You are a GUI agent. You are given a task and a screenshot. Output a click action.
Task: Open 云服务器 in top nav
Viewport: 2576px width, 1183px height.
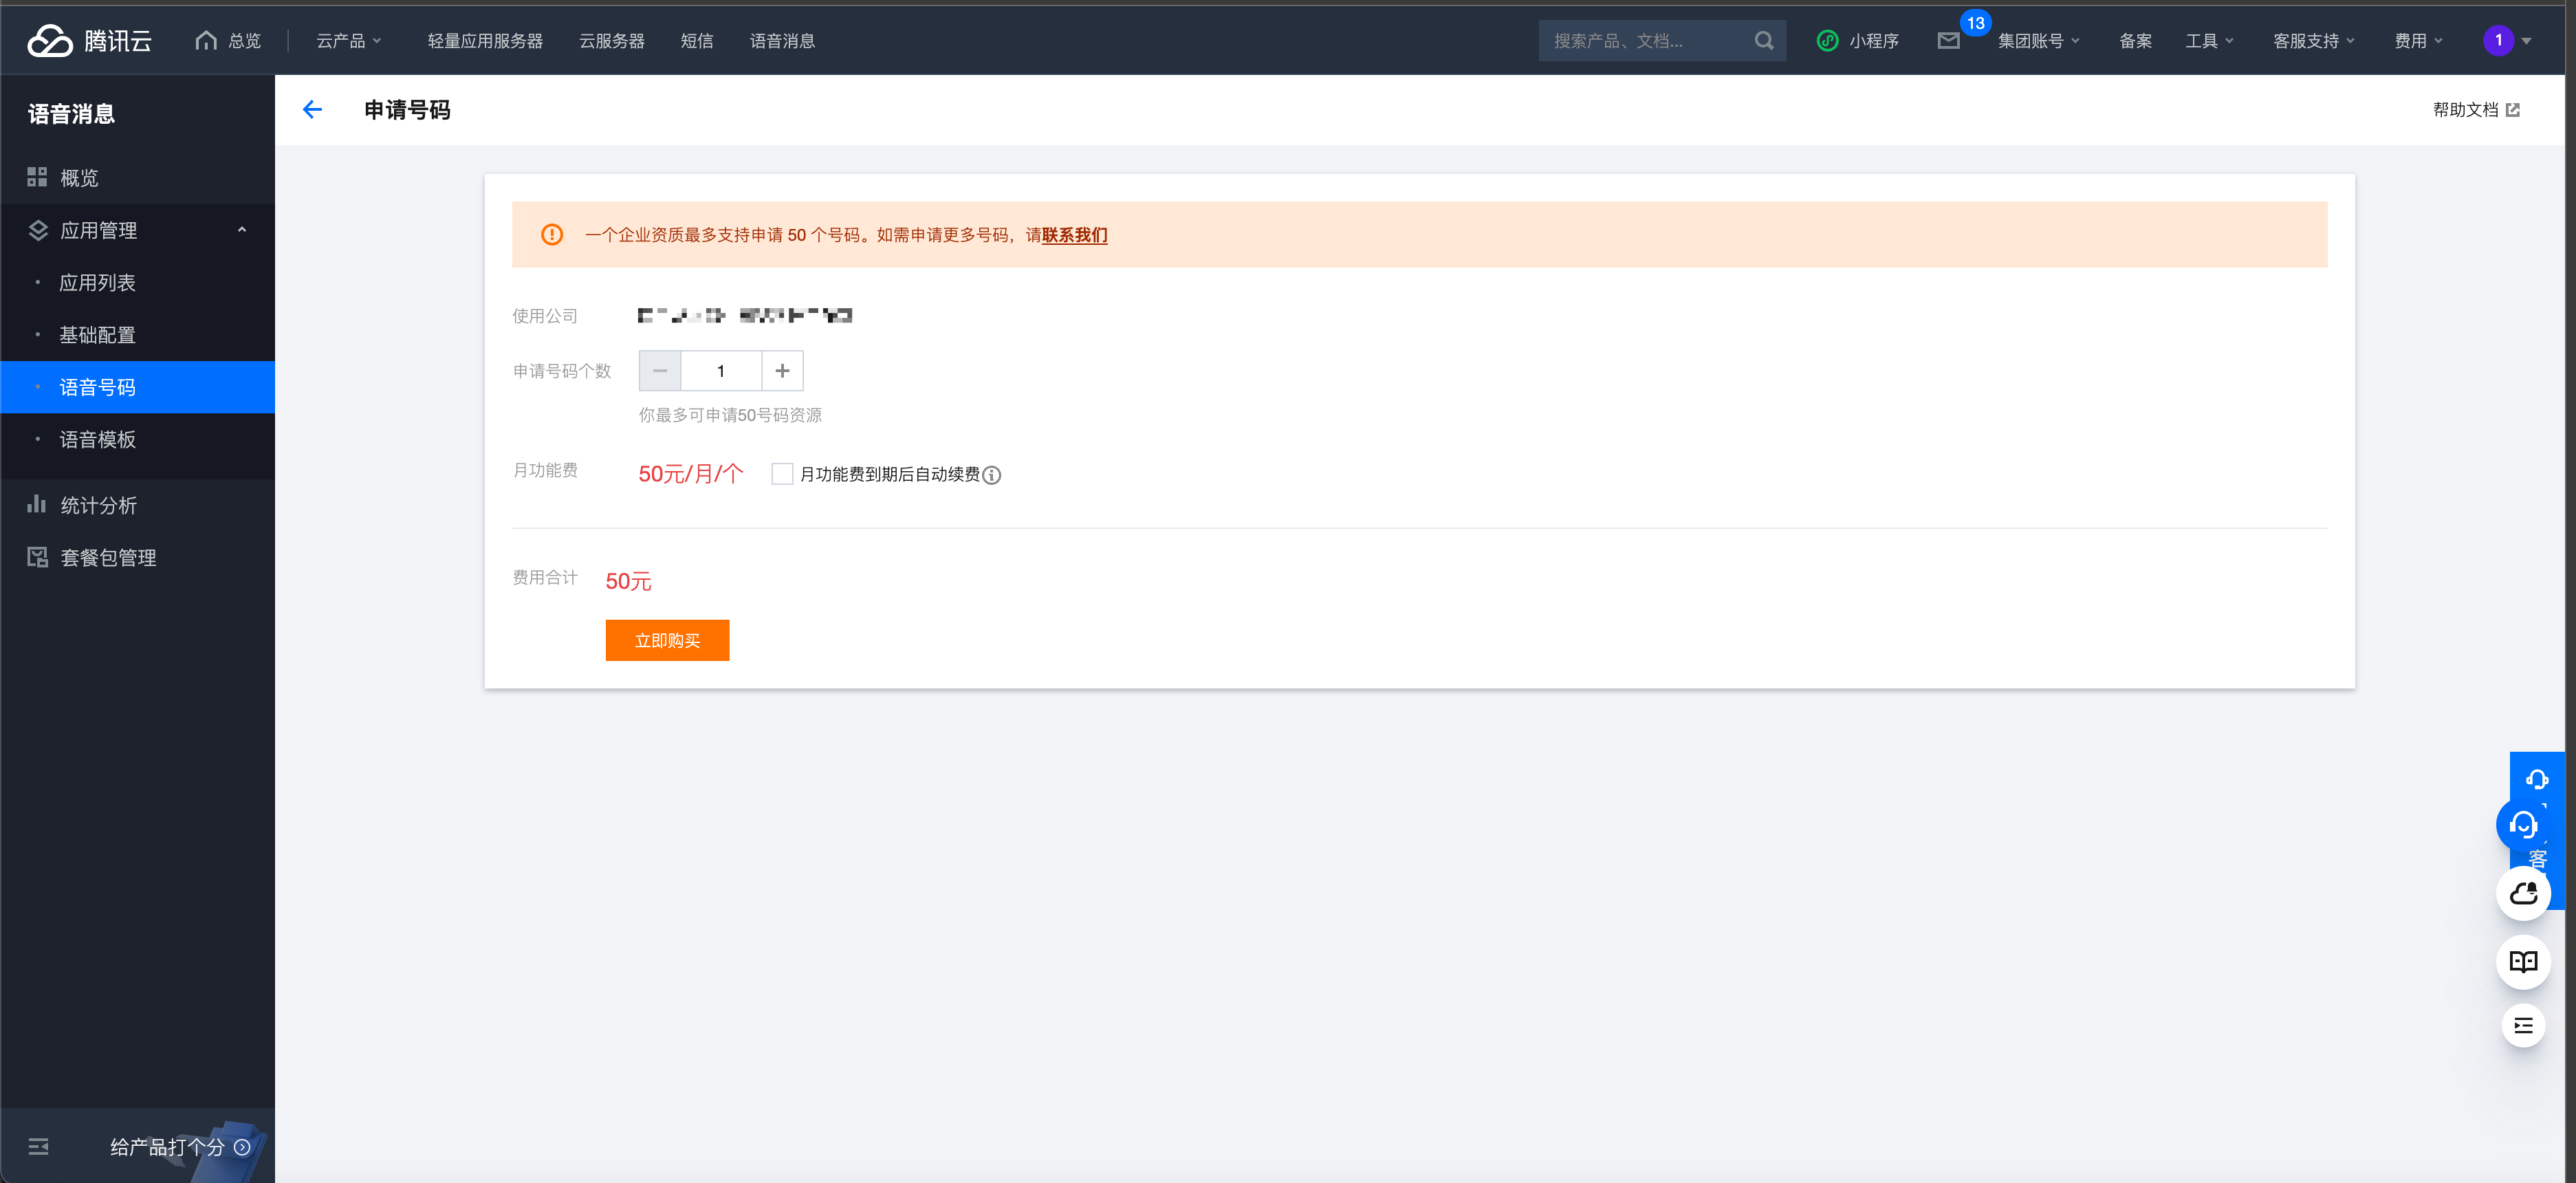click(612, 41)
